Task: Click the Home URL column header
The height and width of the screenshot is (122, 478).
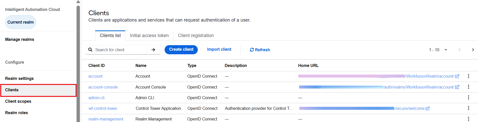Action: coord(308,65)
